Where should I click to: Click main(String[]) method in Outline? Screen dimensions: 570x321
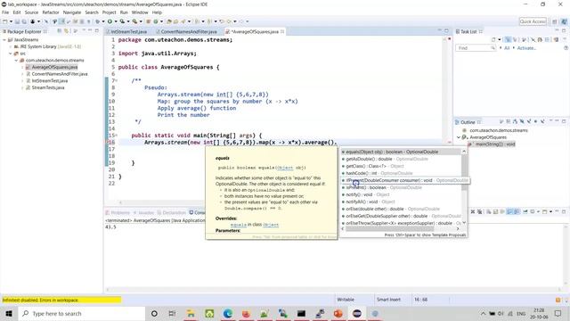tap(495, 144)
